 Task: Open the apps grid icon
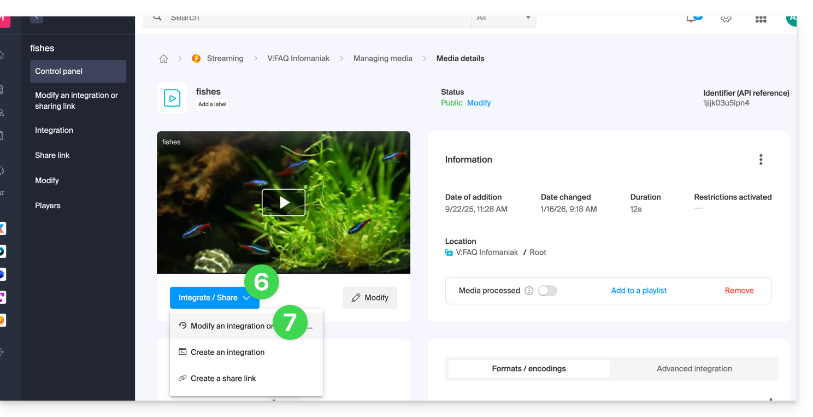pyautogui.click(x=761, y=19)
